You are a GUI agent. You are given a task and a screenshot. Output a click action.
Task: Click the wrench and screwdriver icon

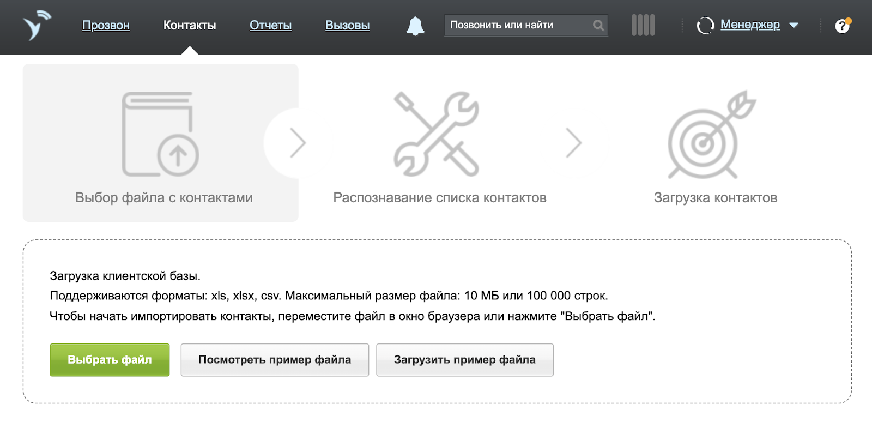pos(437,134)
